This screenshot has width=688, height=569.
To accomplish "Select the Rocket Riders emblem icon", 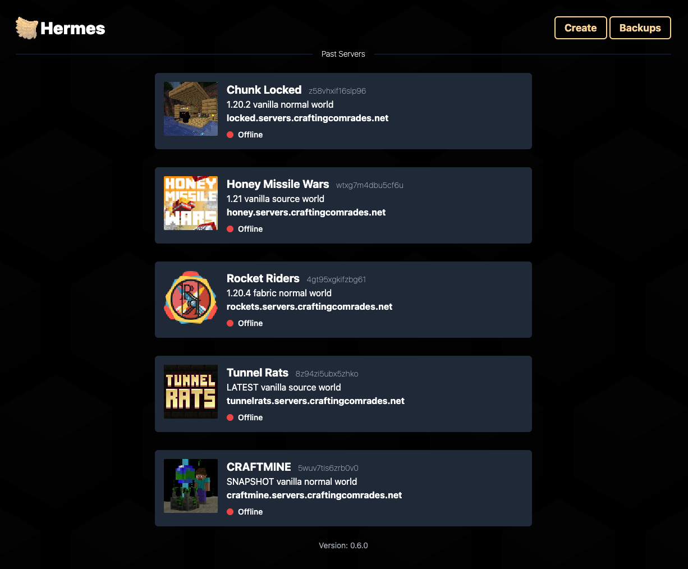I will point(191,297).
